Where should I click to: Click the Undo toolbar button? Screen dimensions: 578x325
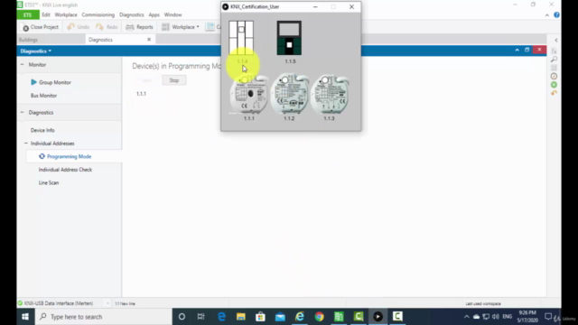pyautogui.click(x=79, y=27)
